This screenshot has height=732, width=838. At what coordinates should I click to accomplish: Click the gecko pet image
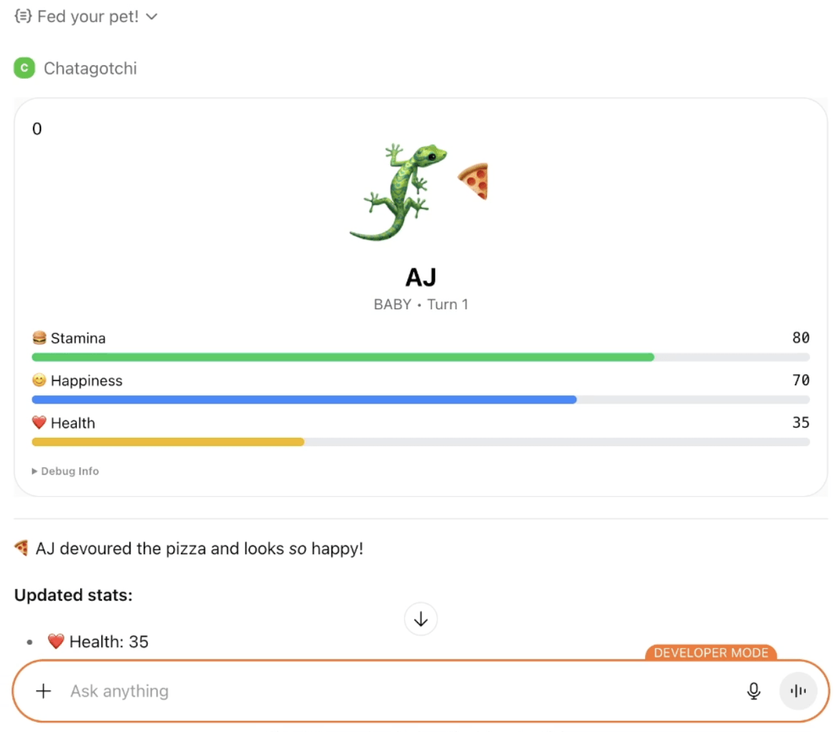399,192
